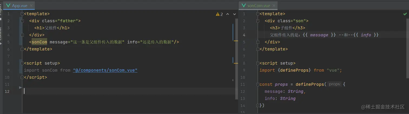Click line number 4 in sonCom.vue gutter
The width and height of the screenshot is (409, 114).
click(244, 35)
